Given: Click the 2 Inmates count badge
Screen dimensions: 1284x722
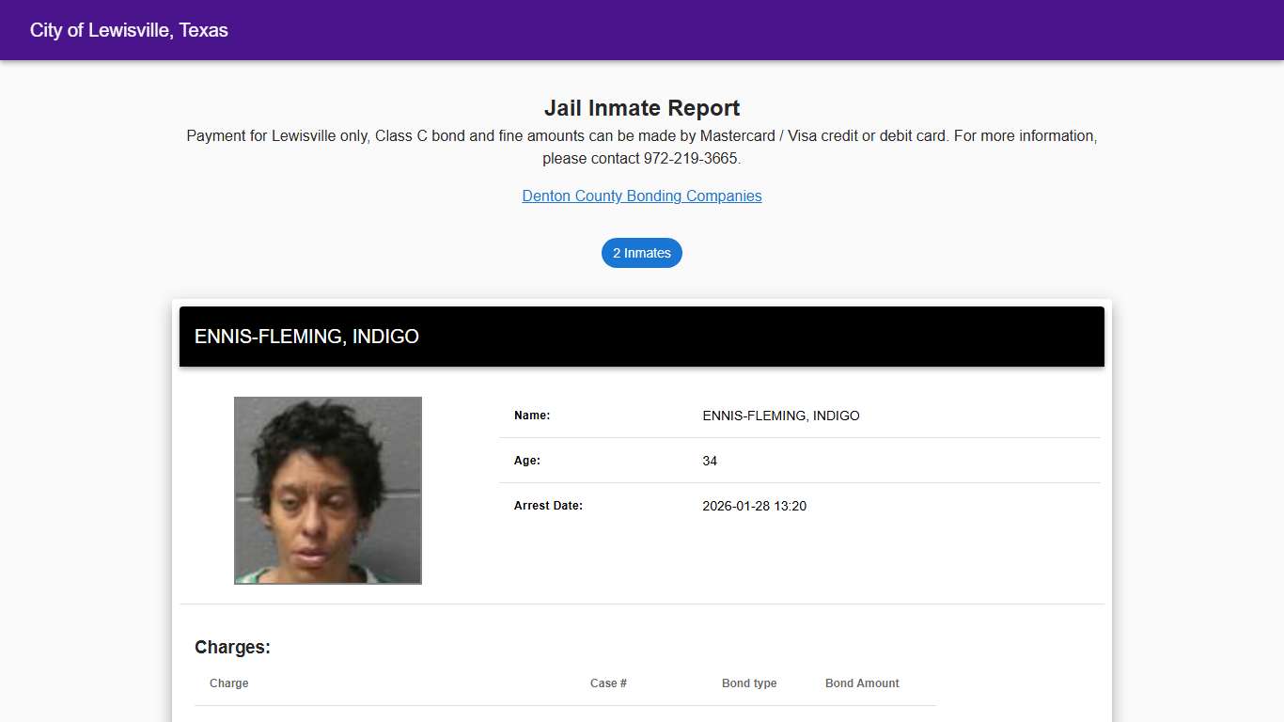Looking at the screenshot, I should [x=642, y=253].
